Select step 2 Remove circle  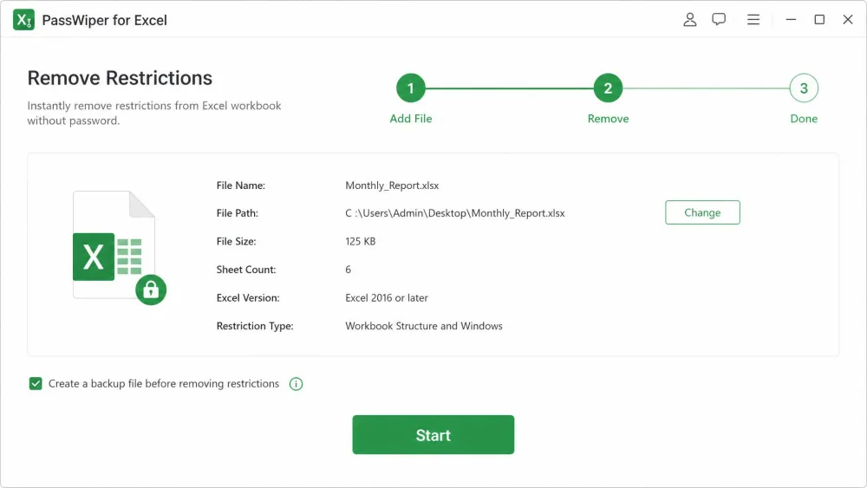coord(608,88)
